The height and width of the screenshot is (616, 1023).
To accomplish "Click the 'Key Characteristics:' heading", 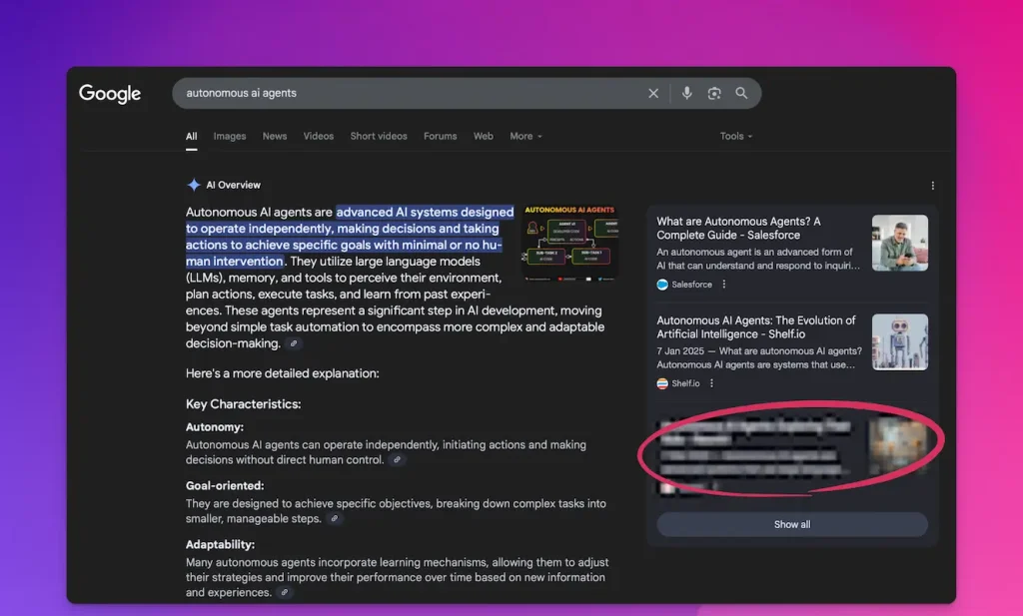I will point(244,404).
